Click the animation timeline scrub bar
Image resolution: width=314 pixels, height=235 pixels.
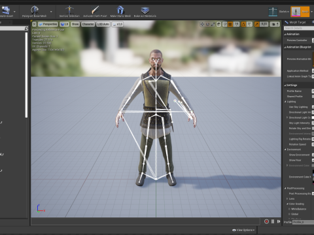coord(145,221)
